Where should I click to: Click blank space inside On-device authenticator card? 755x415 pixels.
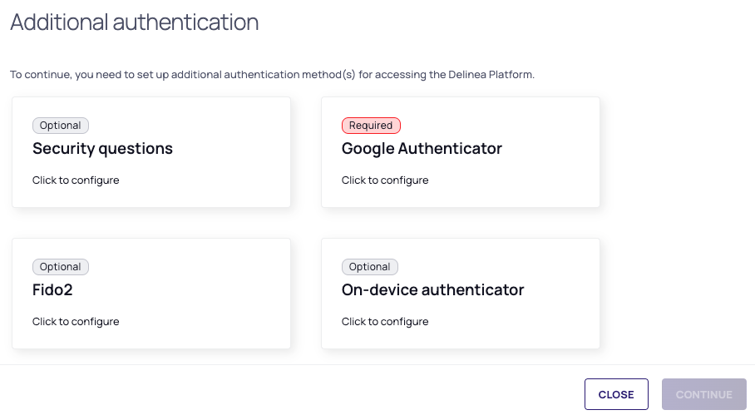[549, 320]
